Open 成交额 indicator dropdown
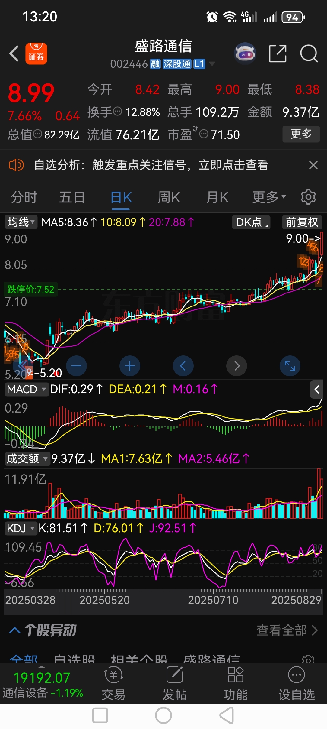This screenshot has width=327, height=729. pyautogui.click(x=27, y=459)
